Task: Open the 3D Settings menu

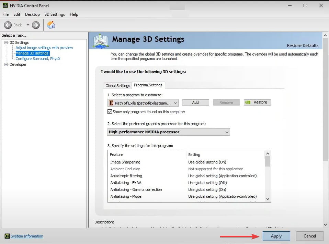Action: 55,14
